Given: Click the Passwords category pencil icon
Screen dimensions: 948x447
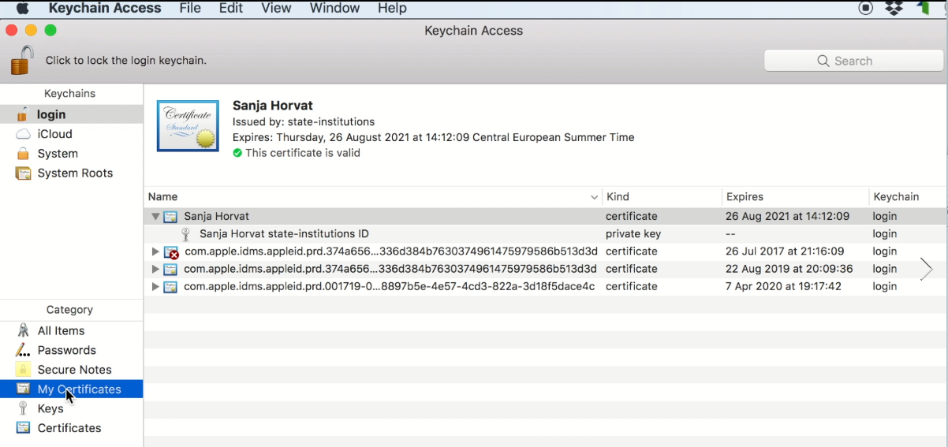Looking at the screenshot, I should 24,350.
